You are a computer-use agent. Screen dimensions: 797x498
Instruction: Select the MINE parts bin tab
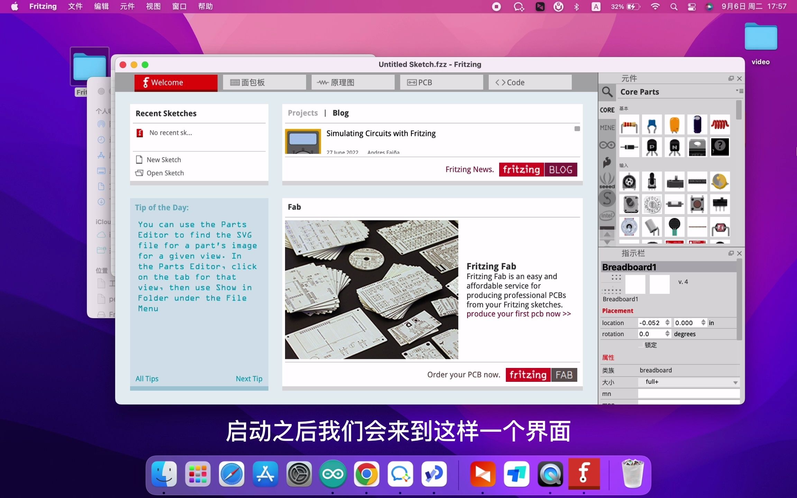pyautogui.click(x=607, y=128)
